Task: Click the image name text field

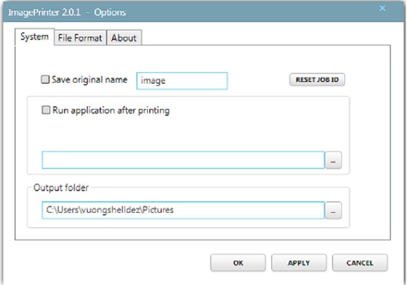Action: (x=182, y=81)
